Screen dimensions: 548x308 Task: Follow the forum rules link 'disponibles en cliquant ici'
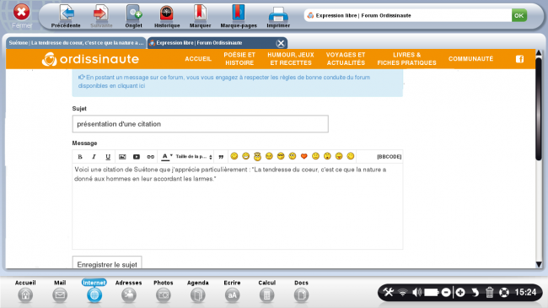(x=111, y=86)
